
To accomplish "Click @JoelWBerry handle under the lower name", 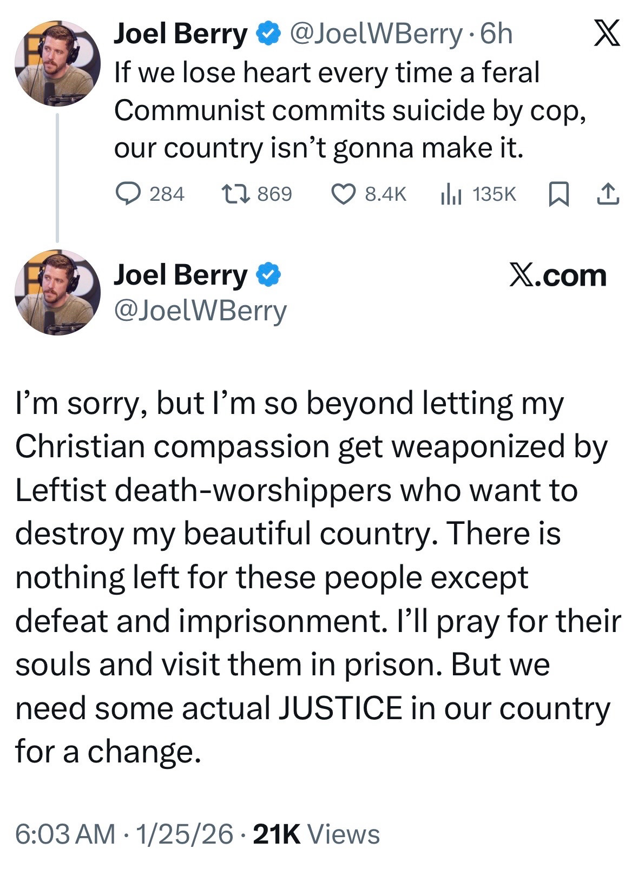I will point(200,311).
